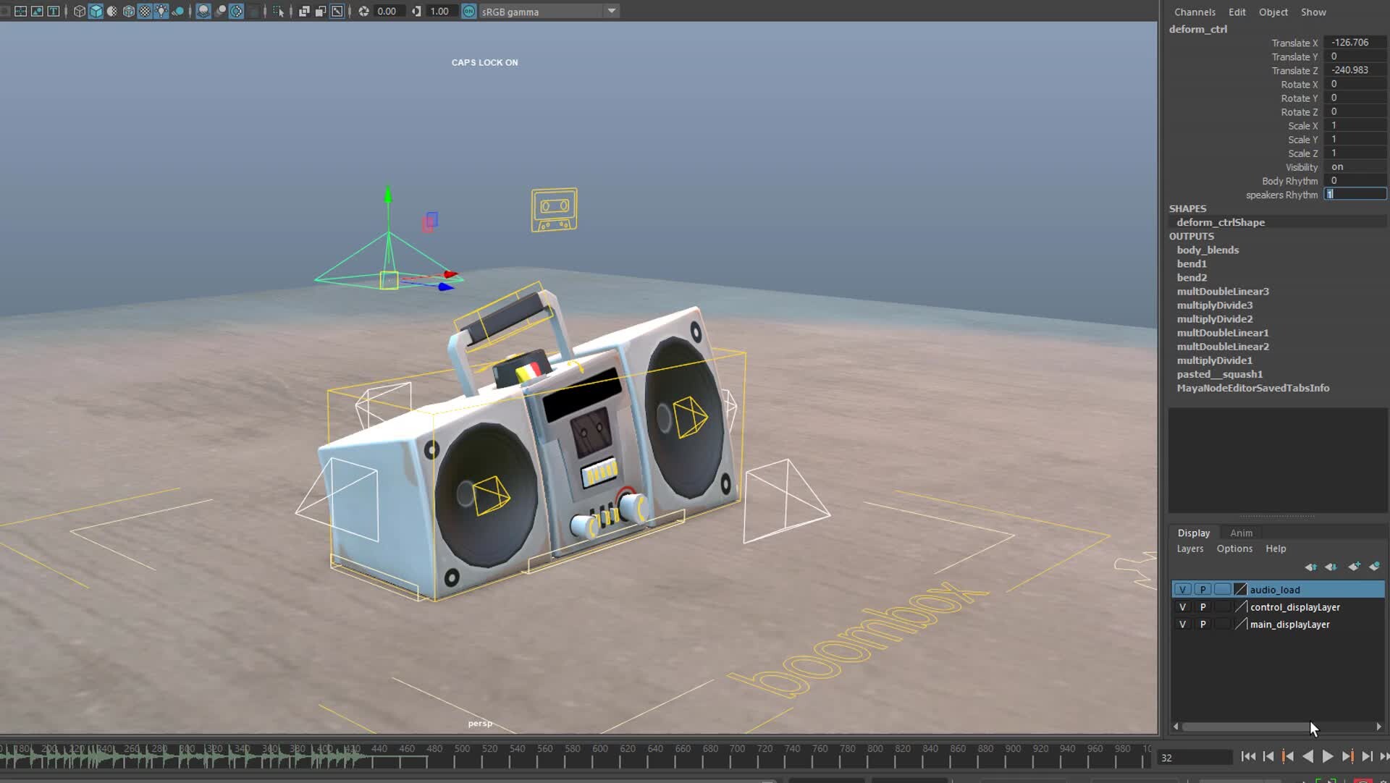This screenshot has width=1390, height=783.
Task: Go to start of playback range
Action: click(x=1248, y=756)
